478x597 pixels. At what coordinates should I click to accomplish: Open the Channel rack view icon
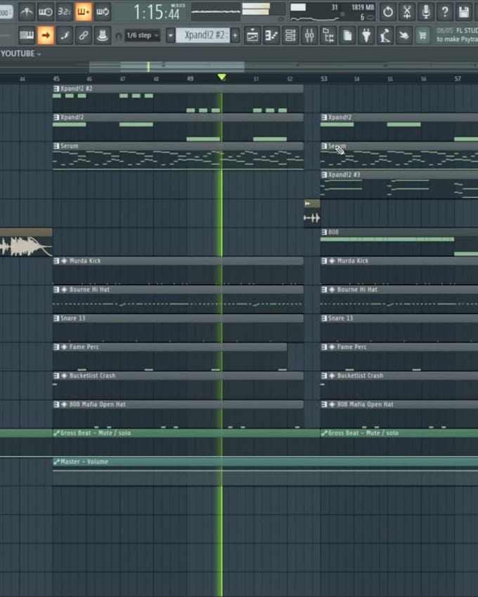(x=290, y=35)
